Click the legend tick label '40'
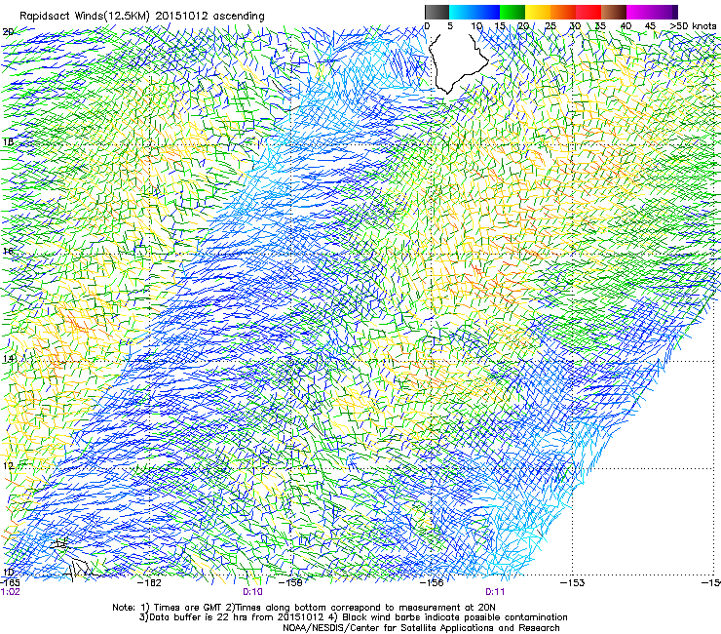Image resolution: width=721 pixels, height=634 pixels. click(x=626, y=26)
